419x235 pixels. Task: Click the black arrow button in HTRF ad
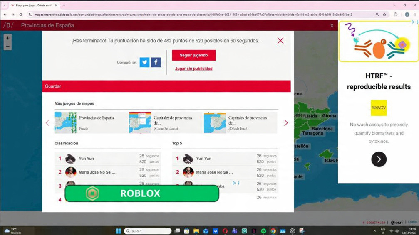(x=379, y=159)
